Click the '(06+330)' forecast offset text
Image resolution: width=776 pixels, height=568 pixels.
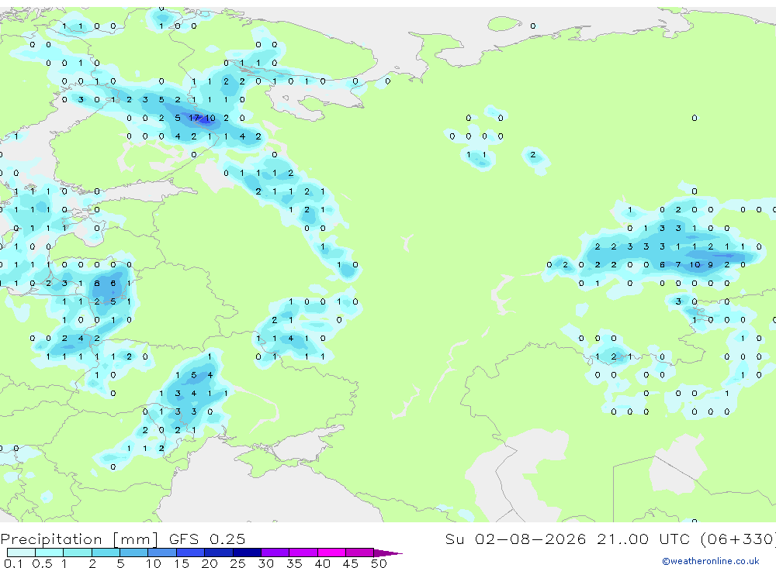point(739,539)
